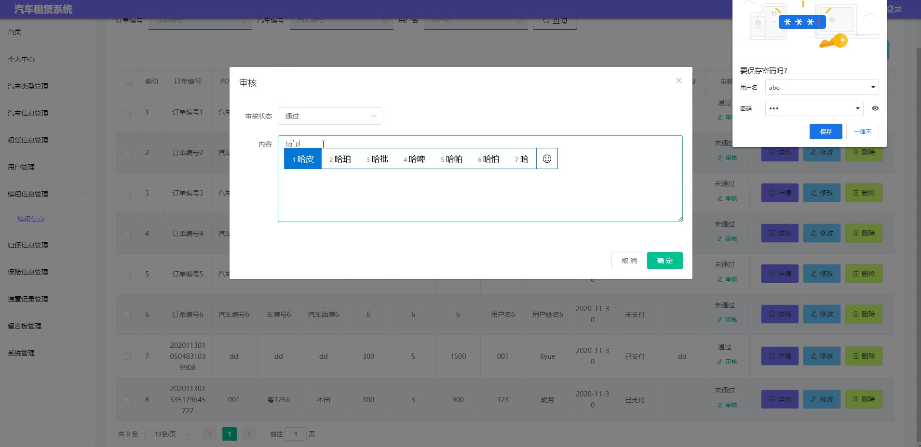Open the 10条/页 page size dropdown
This screenshot has height=447, width=921.
(169, 434)
